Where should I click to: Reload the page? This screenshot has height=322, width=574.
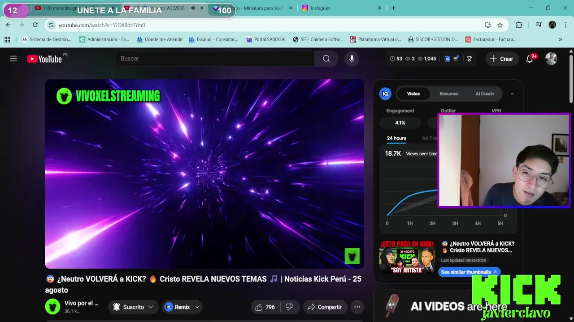(x=35, y=25)
